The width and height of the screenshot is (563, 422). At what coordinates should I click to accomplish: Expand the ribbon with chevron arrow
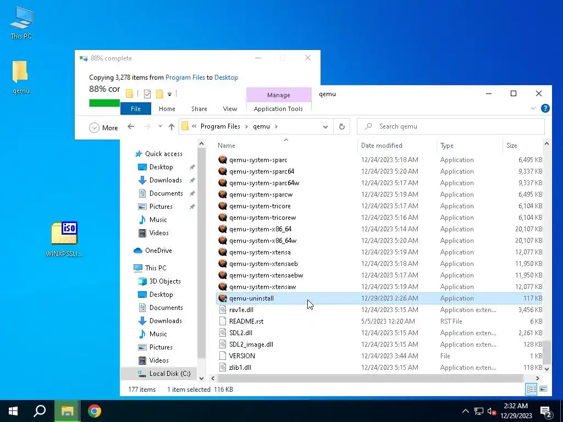point(533,108)
